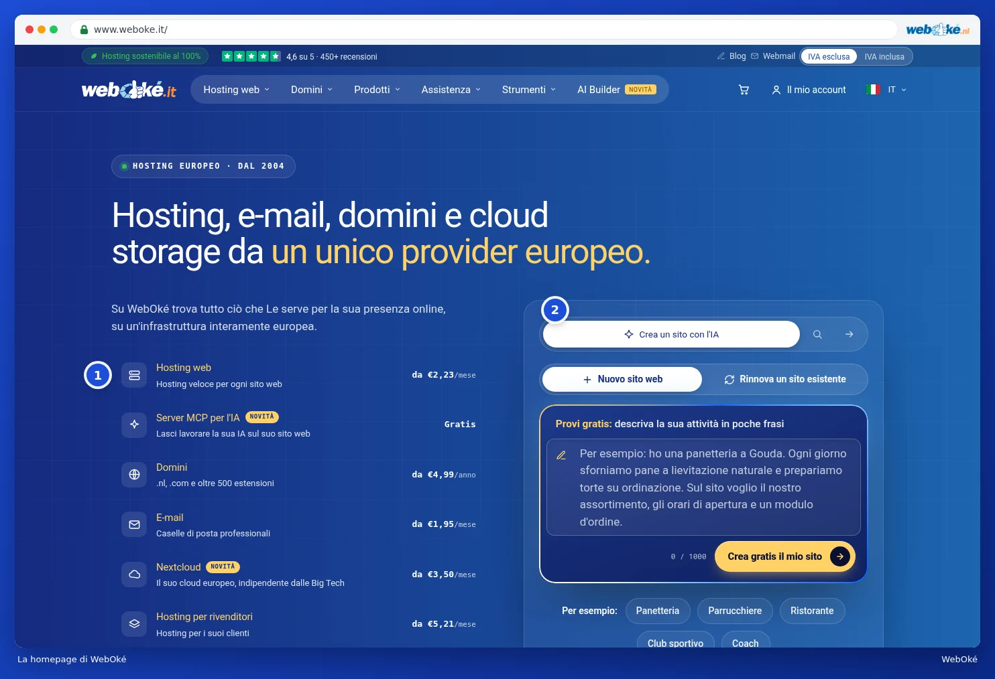Click the browser address bar padlock icon
Image resolution: width=995 pixels, height=679 pixels.
tap(84, 29)
